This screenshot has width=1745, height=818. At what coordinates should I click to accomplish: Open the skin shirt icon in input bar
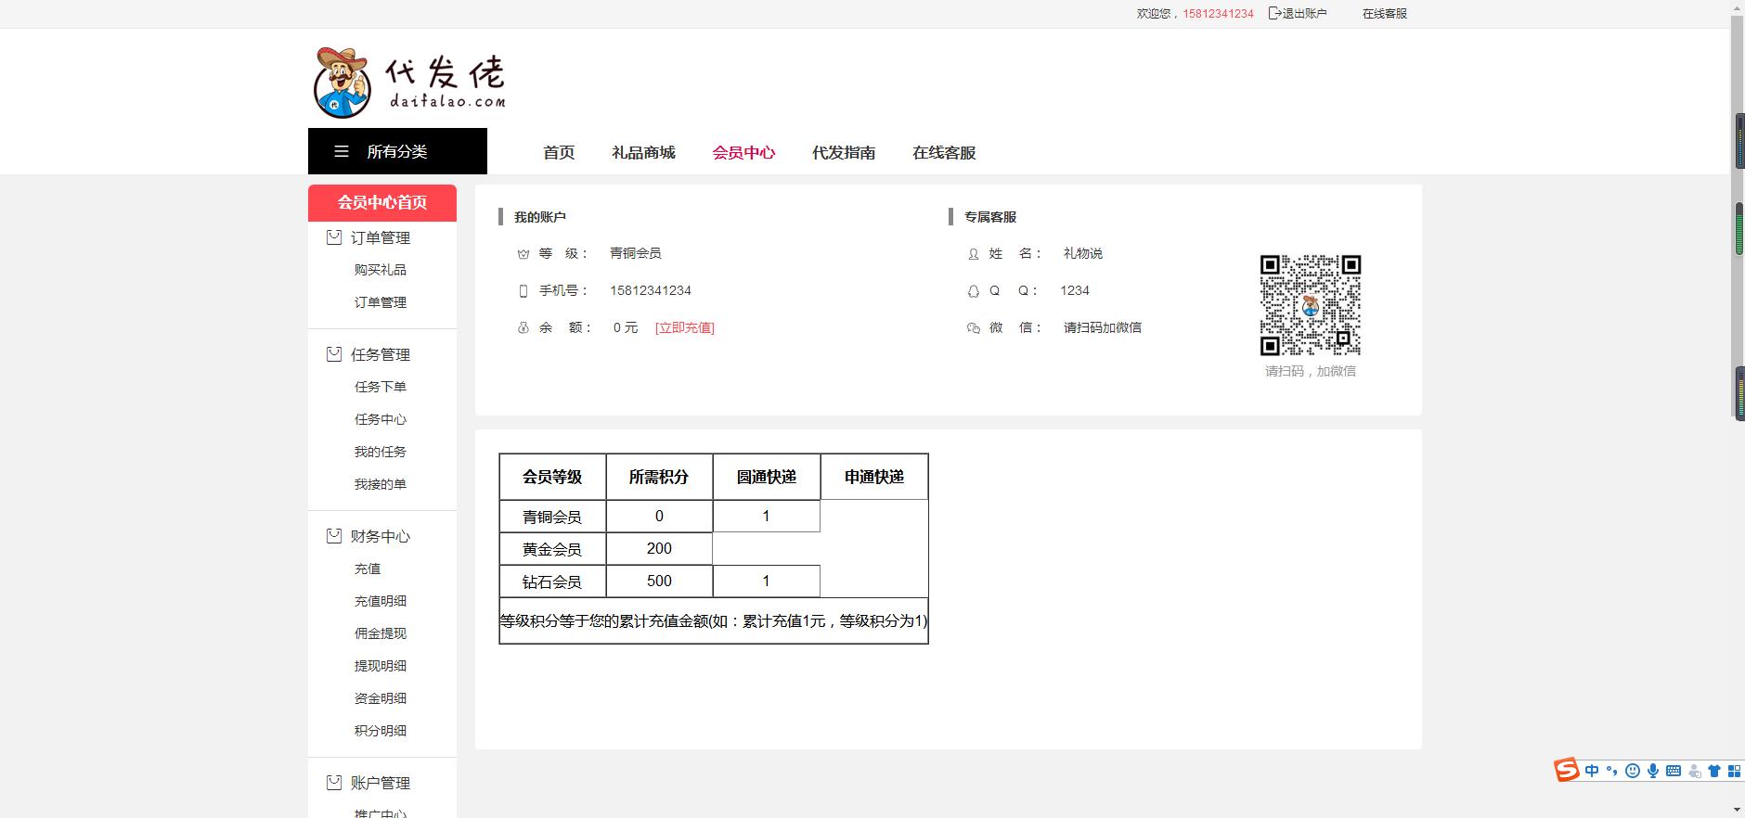(1714, 771)
